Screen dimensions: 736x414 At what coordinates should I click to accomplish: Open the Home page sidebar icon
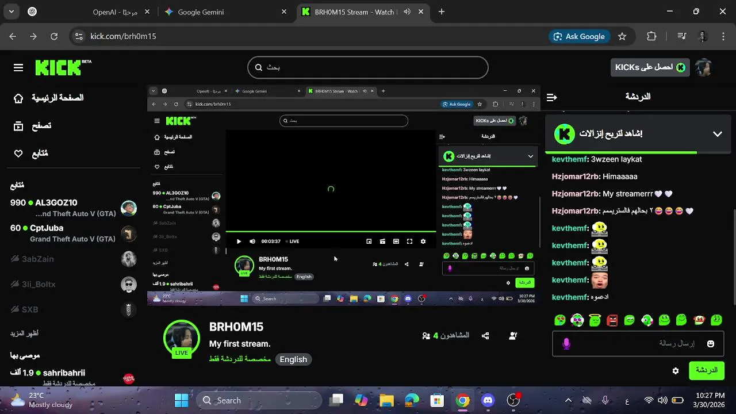pyautogui.click(x=18, y=98)
